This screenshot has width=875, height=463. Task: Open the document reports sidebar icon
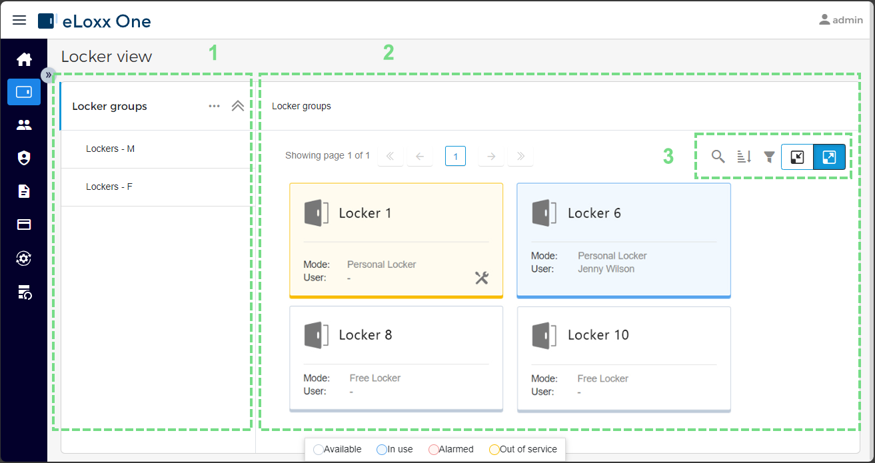coord(24,191)
